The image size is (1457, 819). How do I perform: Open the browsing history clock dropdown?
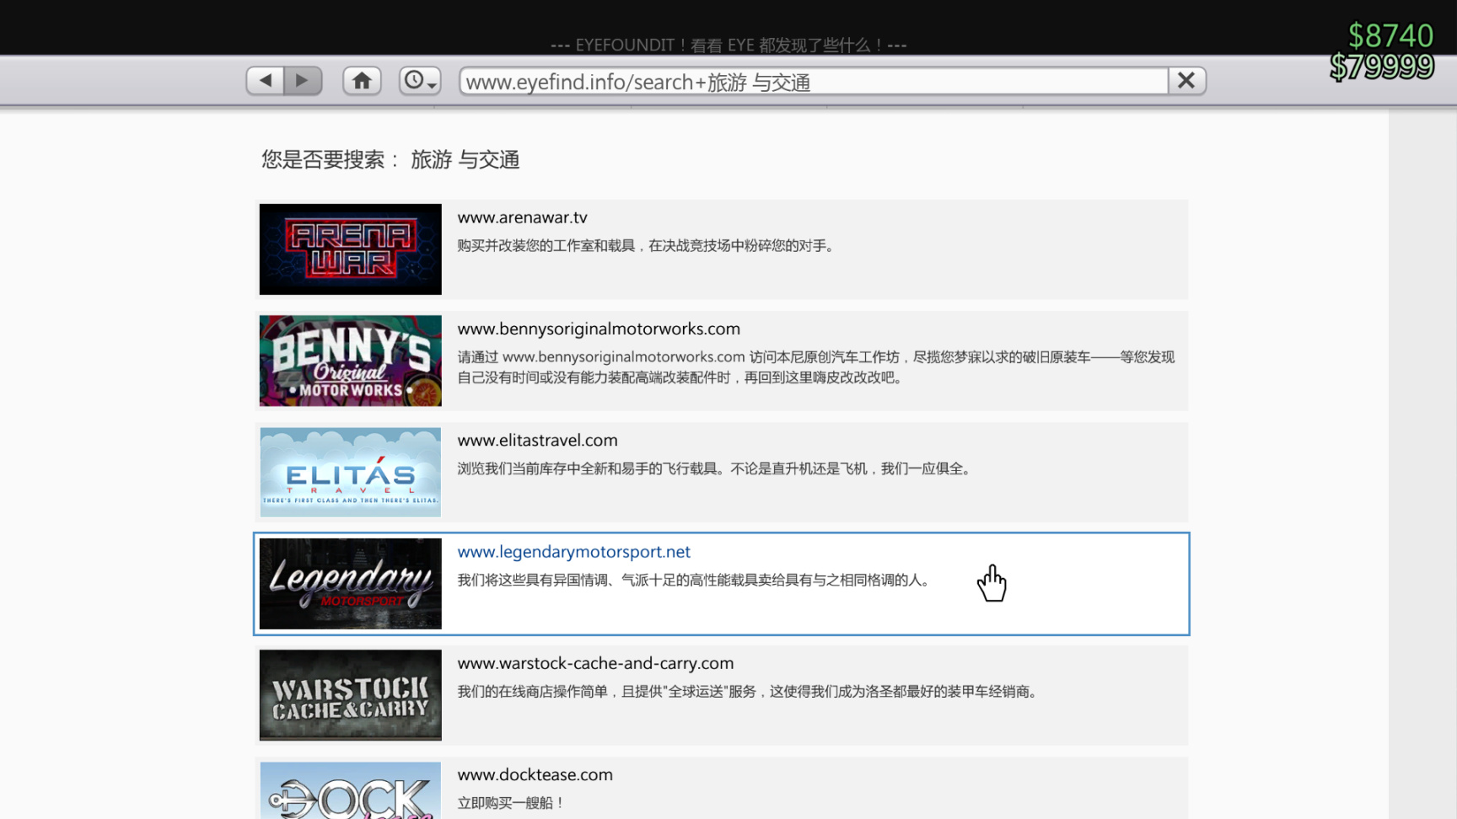point(420,81)
